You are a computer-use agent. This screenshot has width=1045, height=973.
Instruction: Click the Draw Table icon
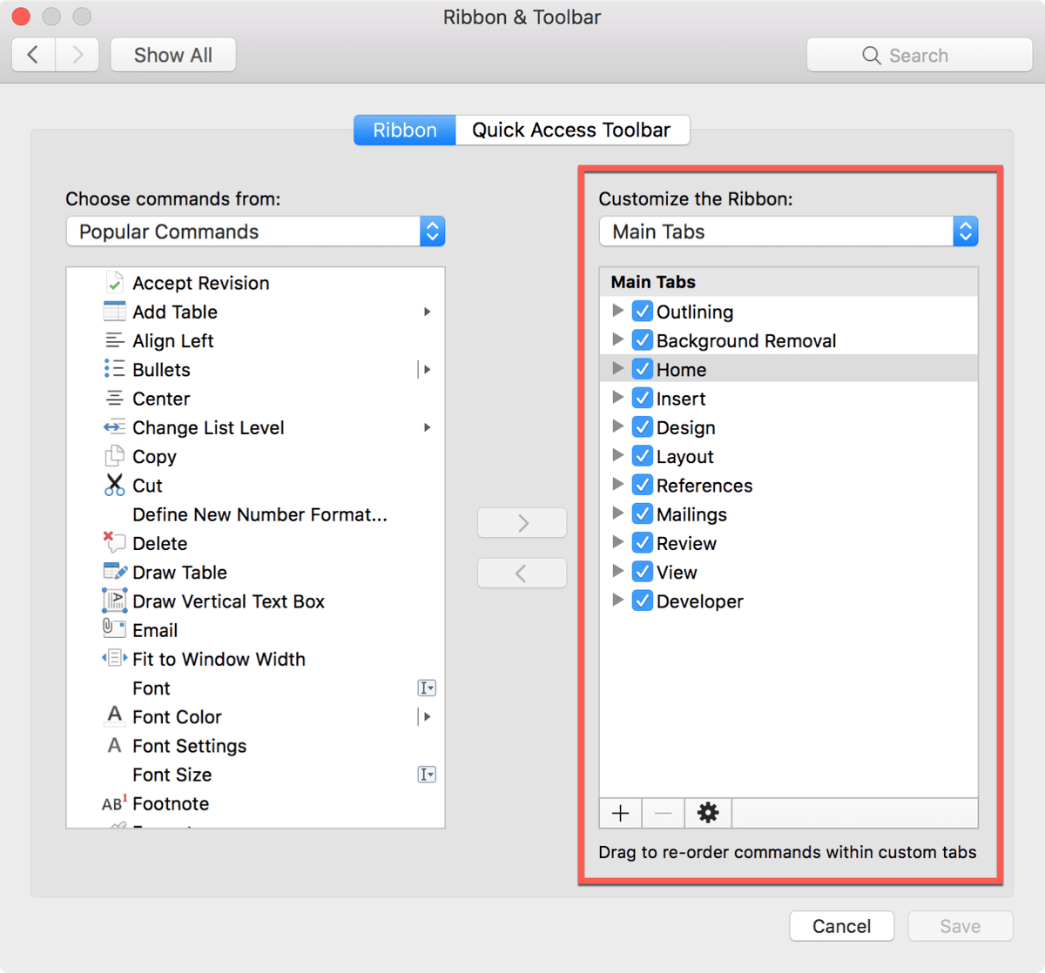(x=115, y=572)
